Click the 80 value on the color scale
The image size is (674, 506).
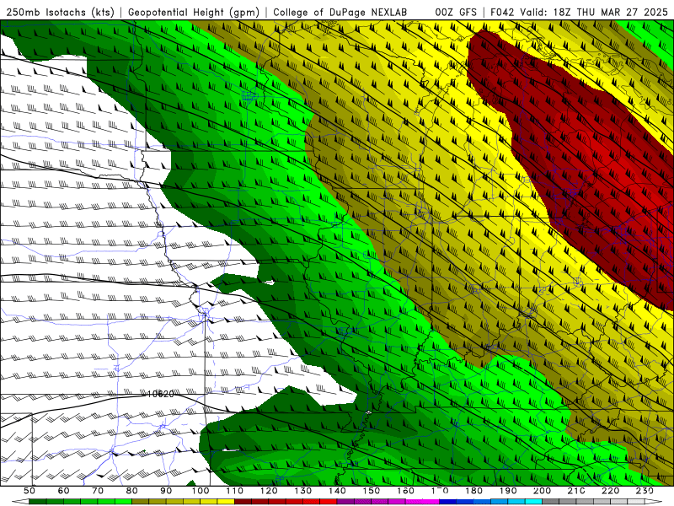[131, 491]
